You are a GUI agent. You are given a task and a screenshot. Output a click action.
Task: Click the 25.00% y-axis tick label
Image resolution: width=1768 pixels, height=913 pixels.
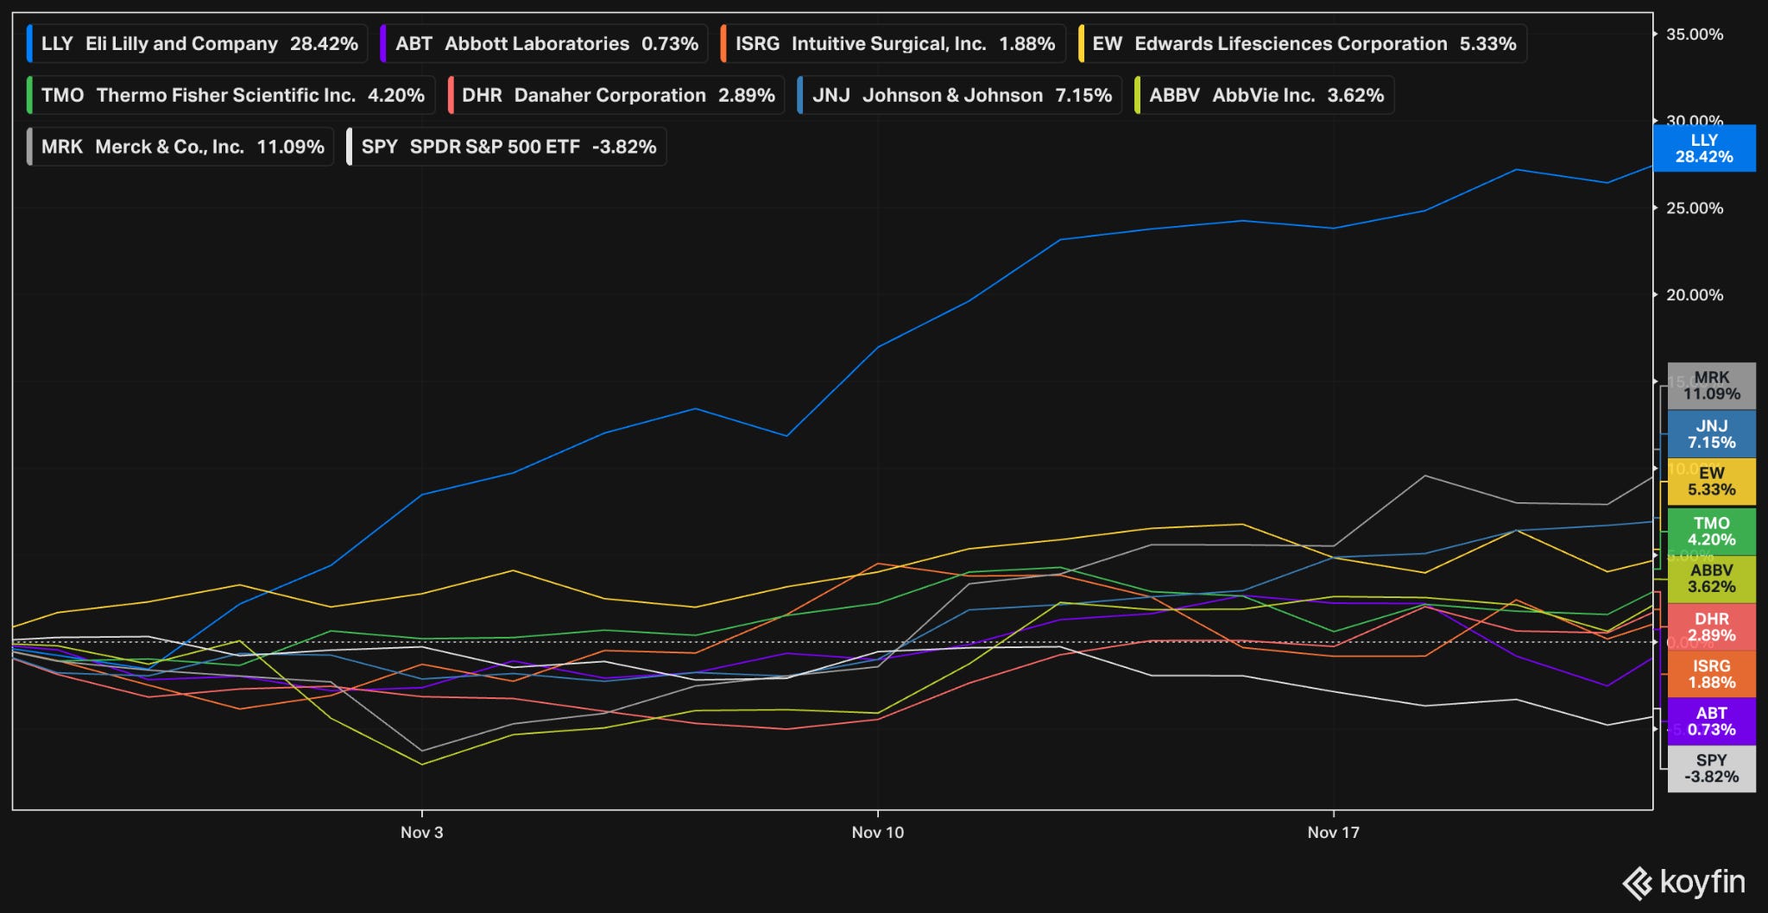coord(1695,208)
